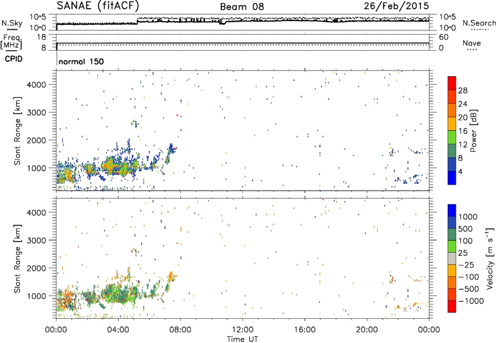
Task: Click the power colorbar value 28
Action: [x=463, y=90]
